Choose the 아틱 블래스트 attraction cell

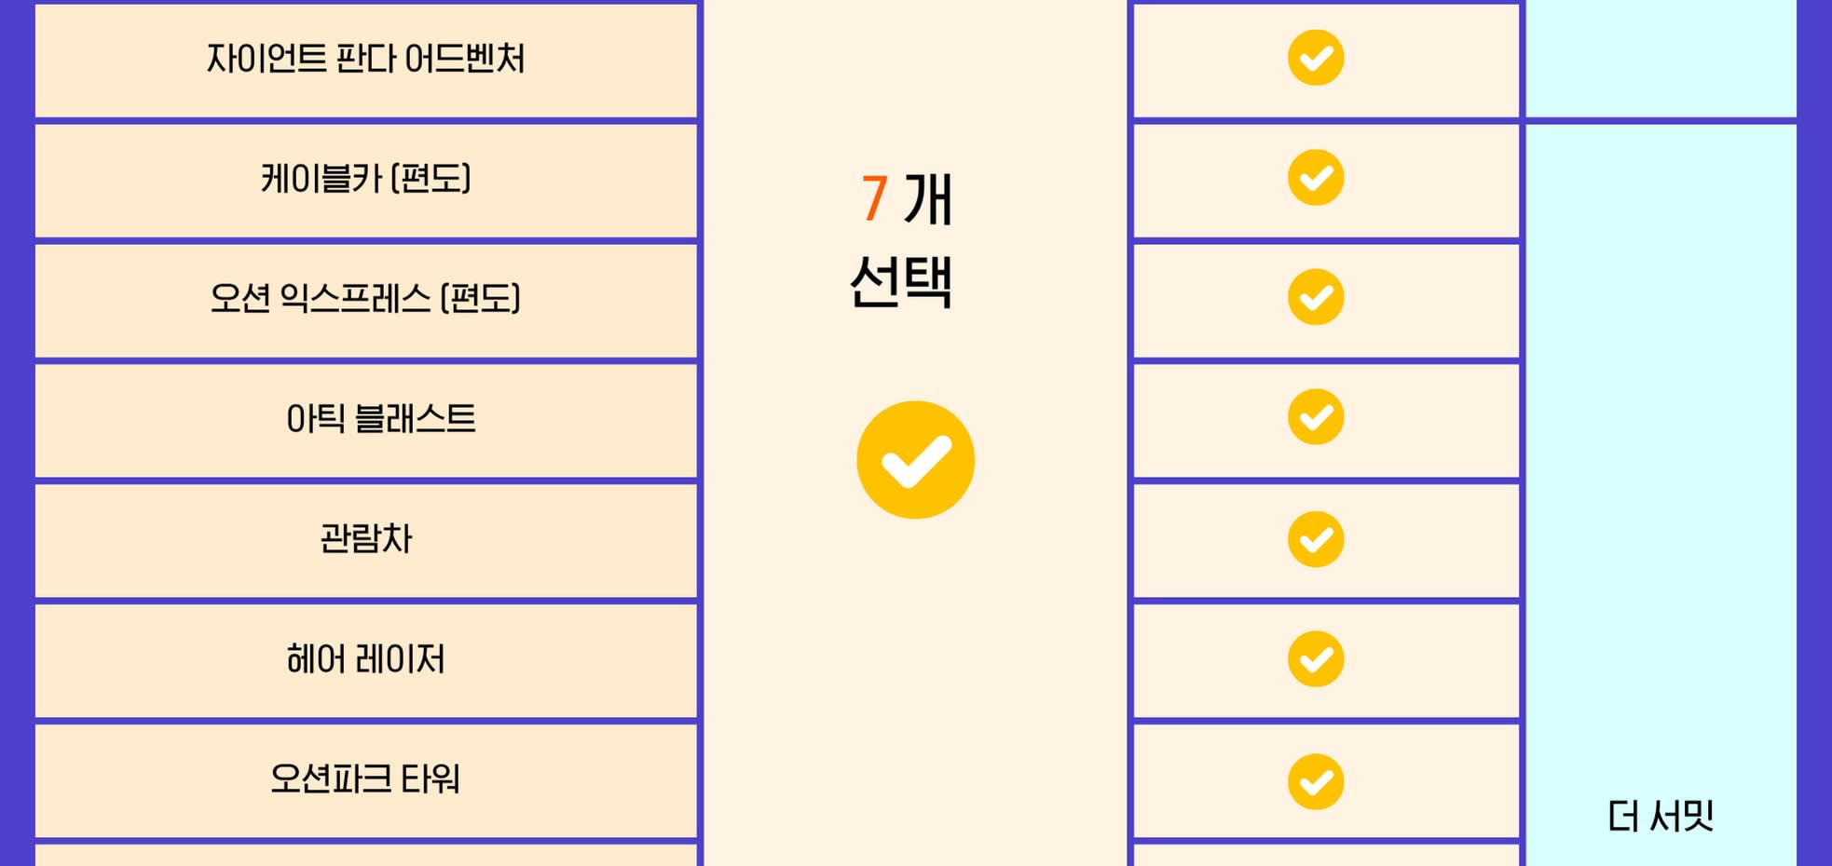pyautogui.click(x=380, y=419)
